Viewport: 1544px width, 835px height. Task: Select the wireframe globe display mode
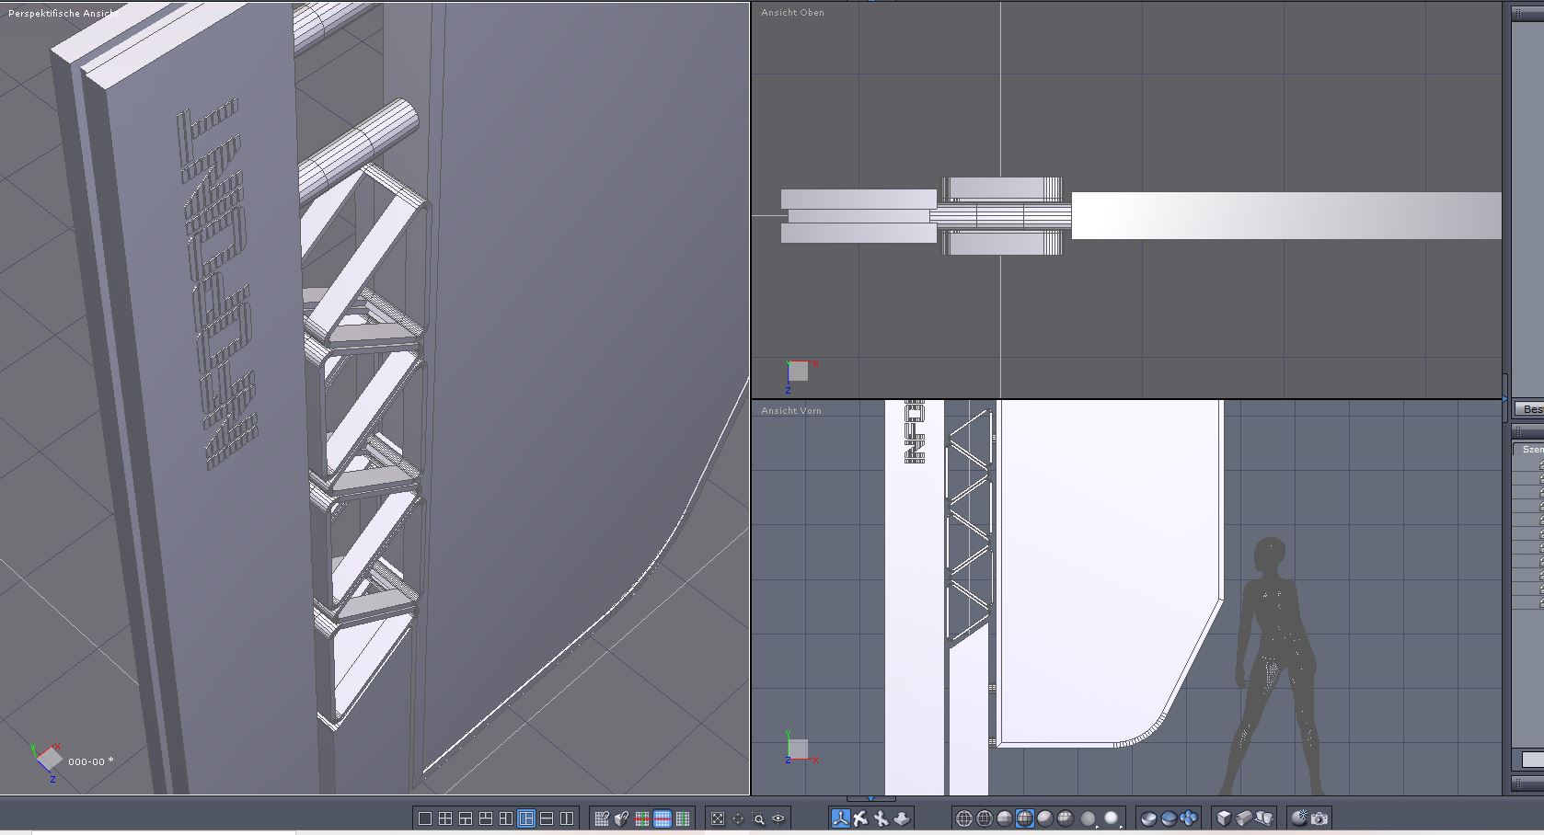[963, 818]
